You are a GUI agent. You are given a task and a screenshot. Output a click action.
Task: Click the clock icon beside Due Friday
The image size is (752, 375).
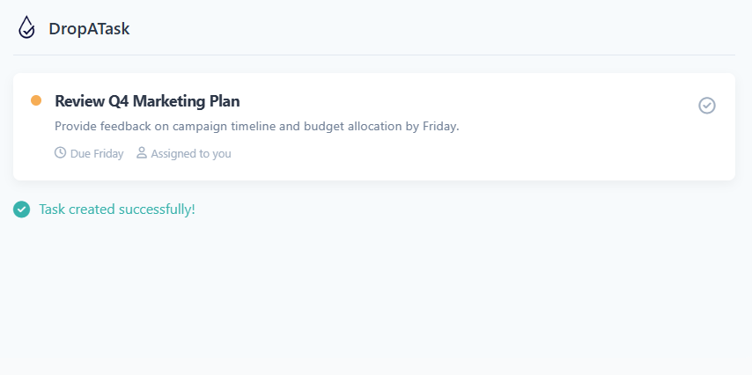pyautogui.click(x=61, y=153)
